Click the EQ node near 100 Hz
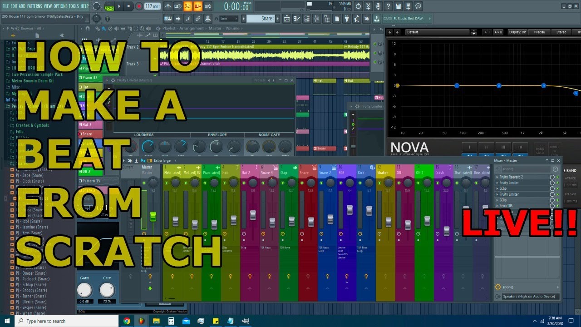The image size is (581, 327). [x=457, y=85]
